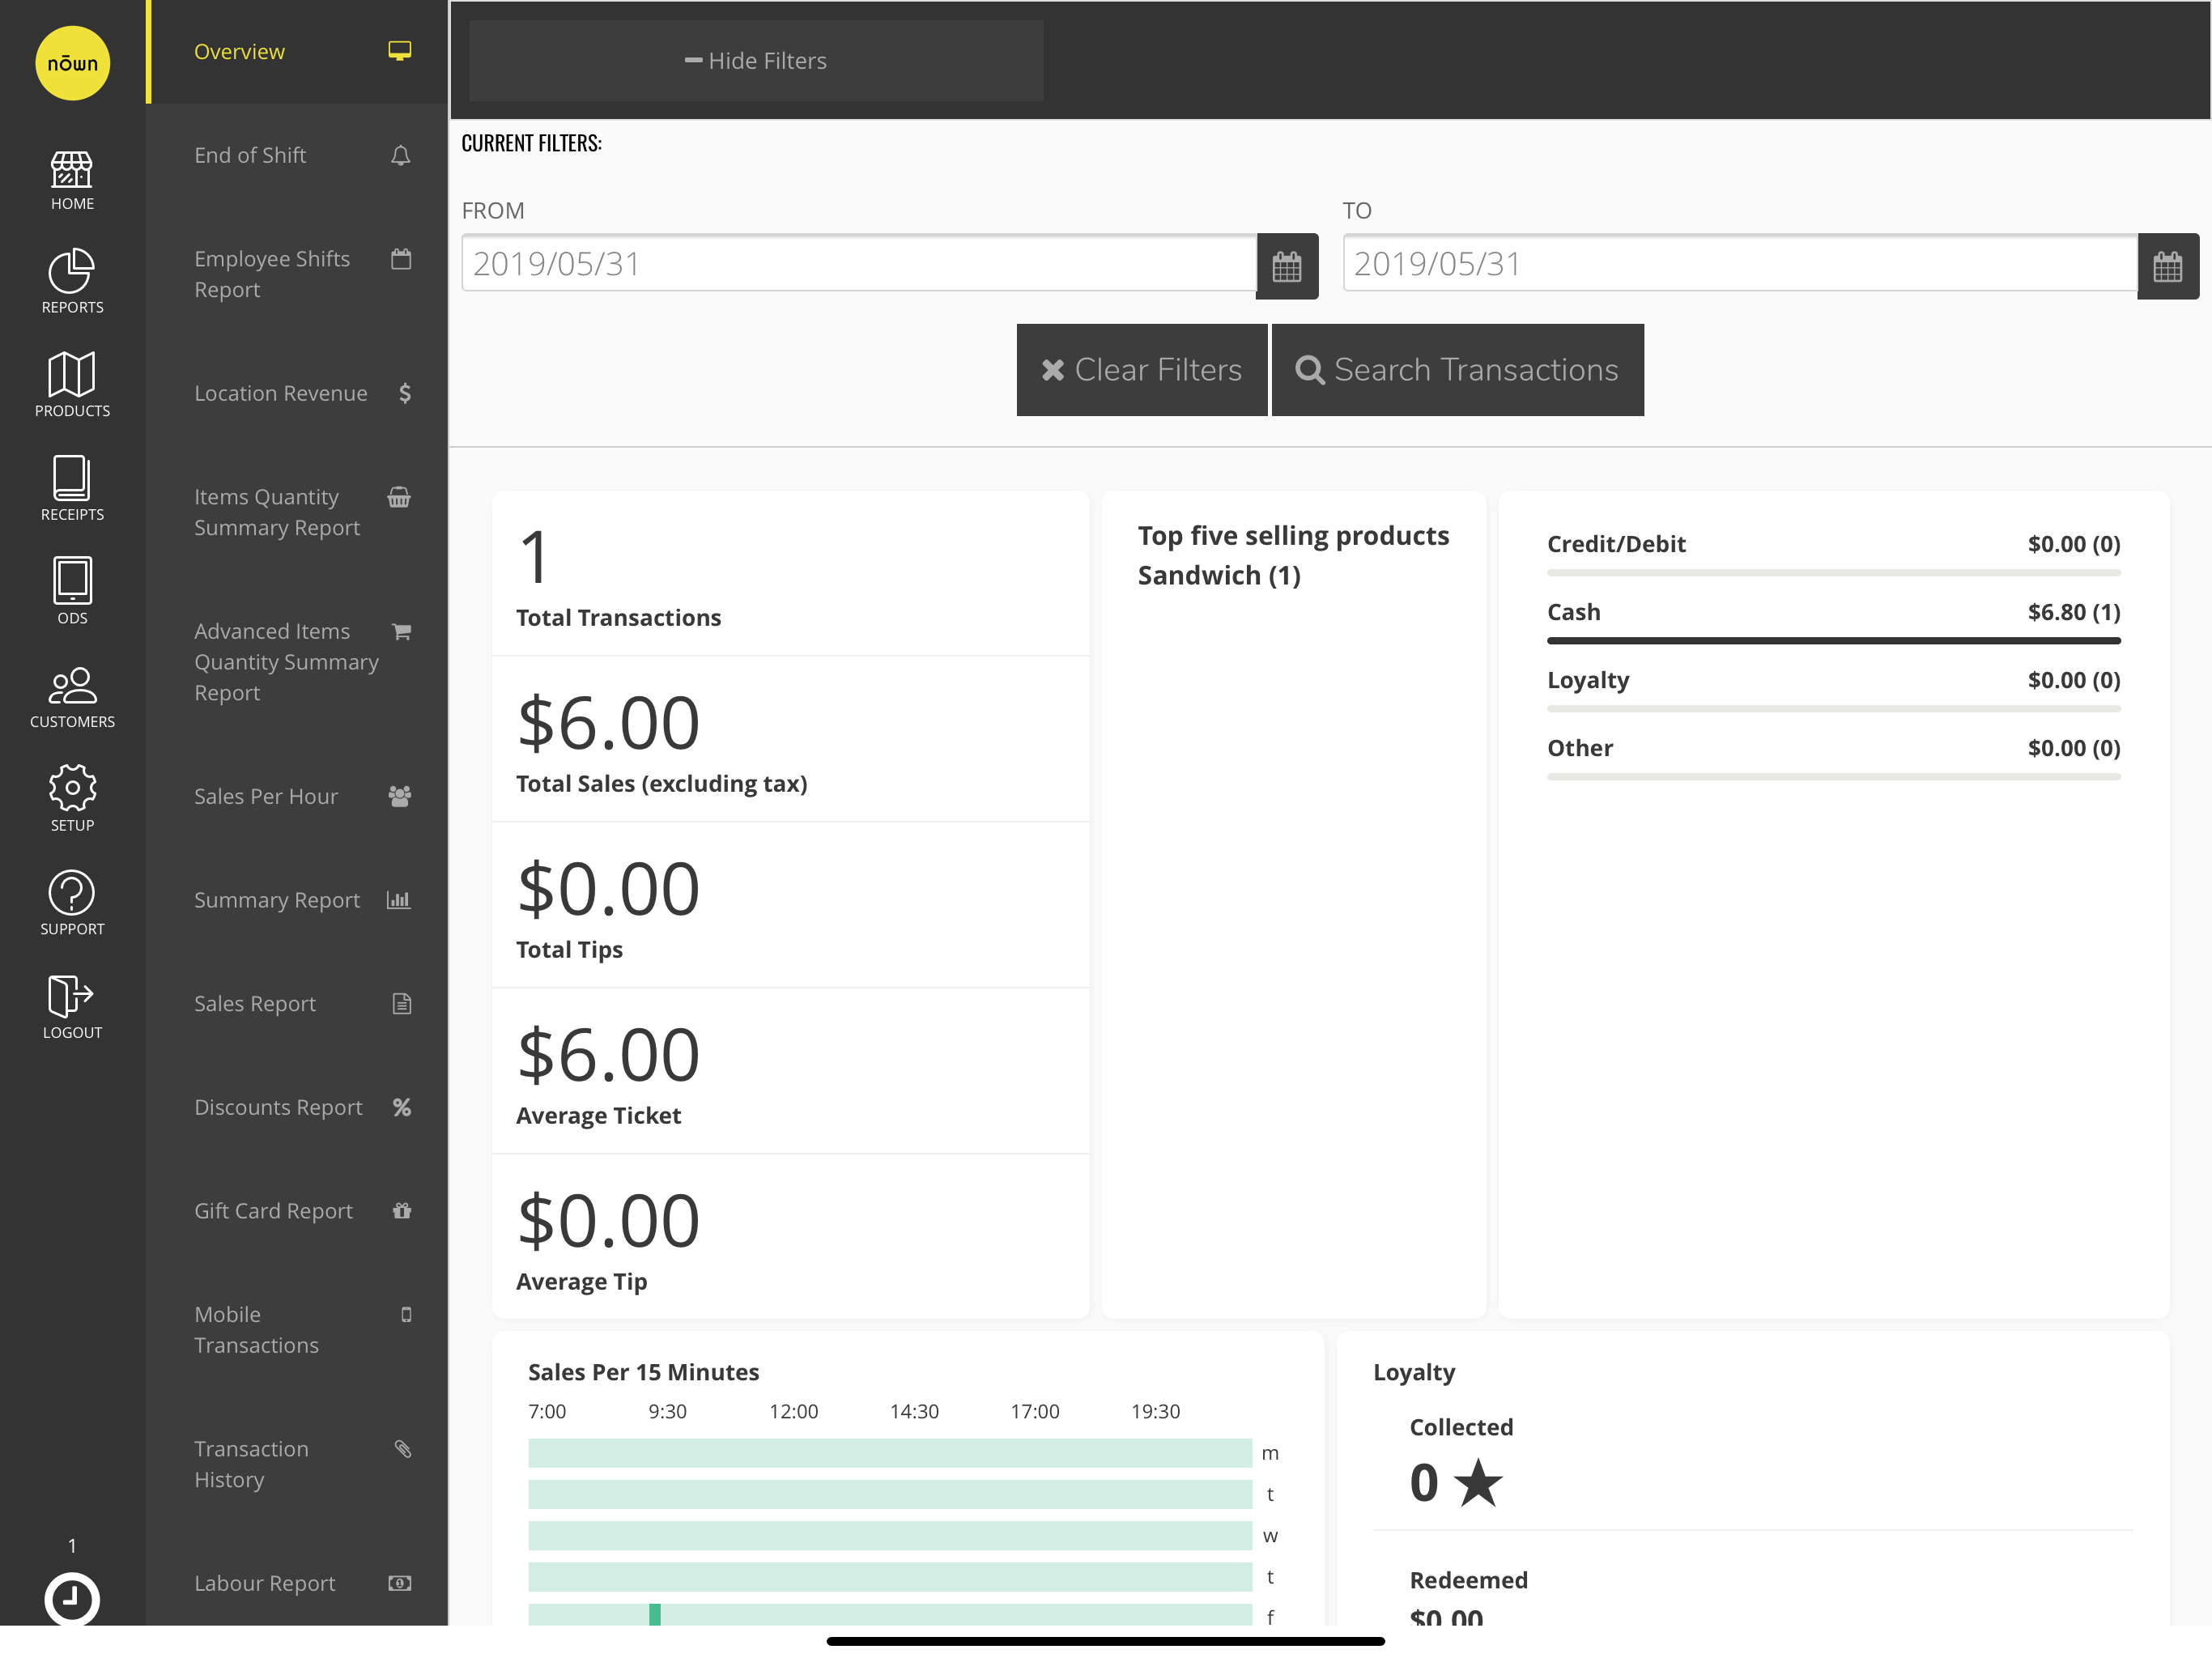
Task: Click the Other payment progress bar
Action: (x=1834, y=777)
